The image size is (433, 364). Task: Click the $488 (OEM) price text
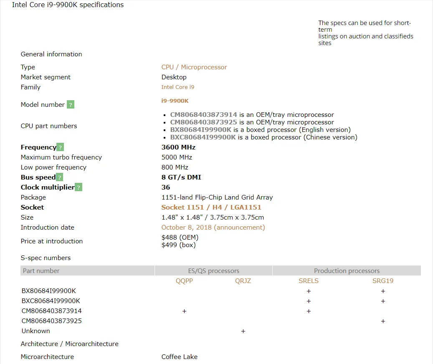[x=180, y=238]
